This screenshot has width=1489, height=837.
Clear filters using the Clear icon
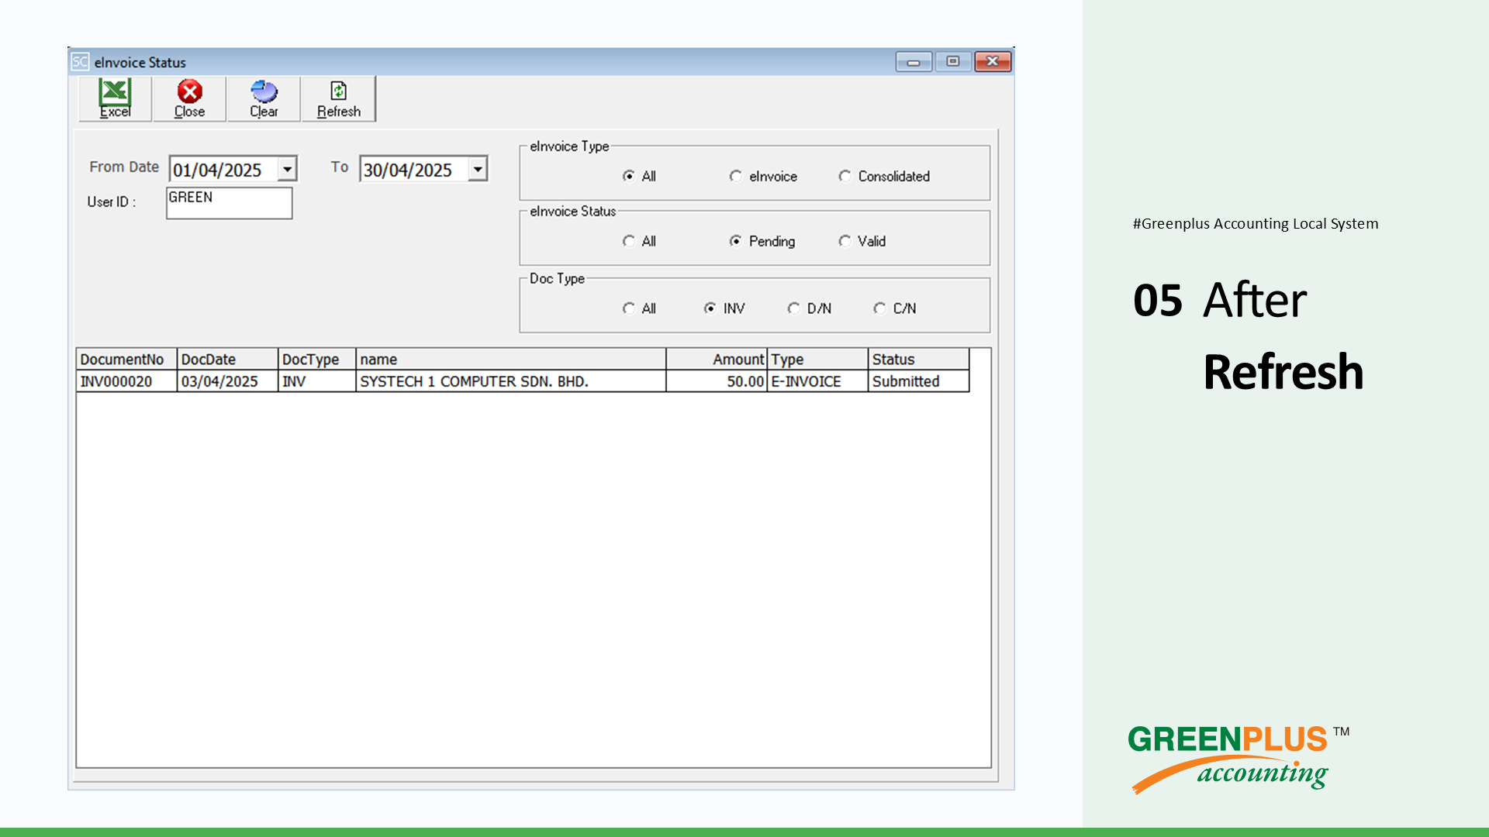(x=264, y=98)
